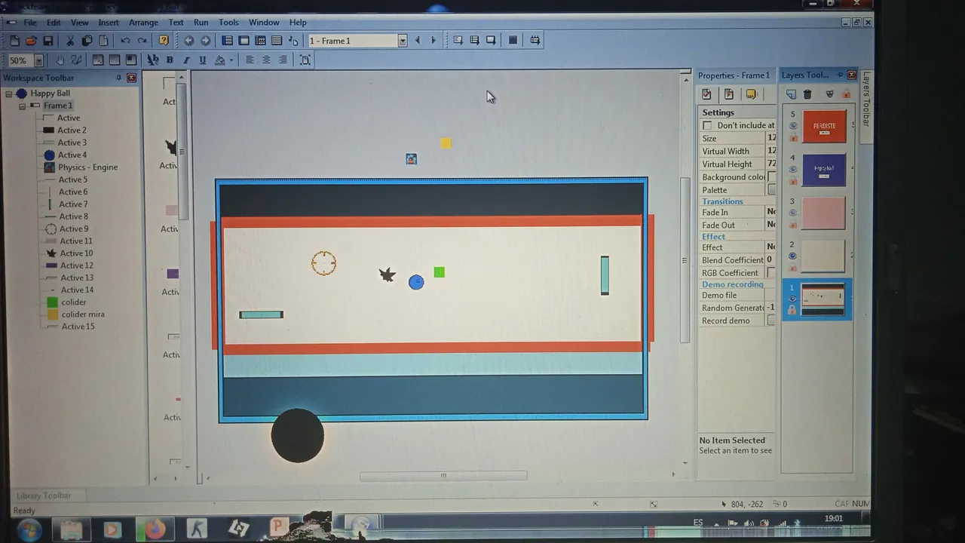Open the Event List Editor icon

point(277,41)
